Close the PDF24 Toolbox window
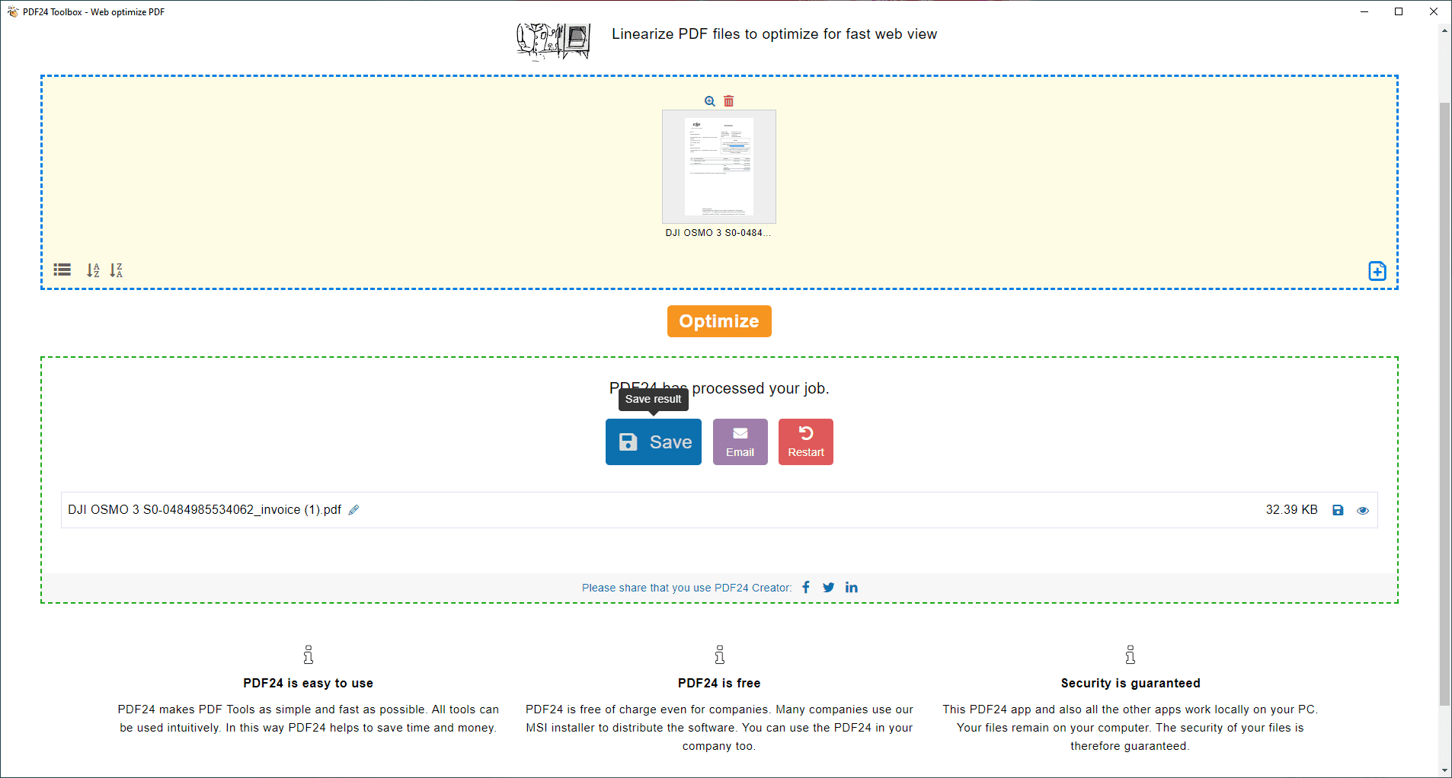1452x778 pixels. coord(1434,11)
